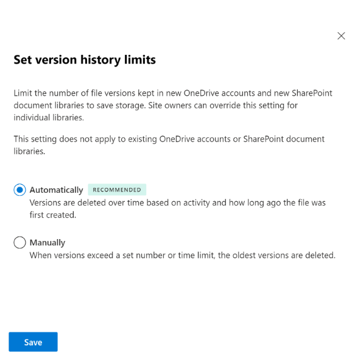355x358 pixels.
Task: Click the 'first created.' text line
Action: click(53, 215)
